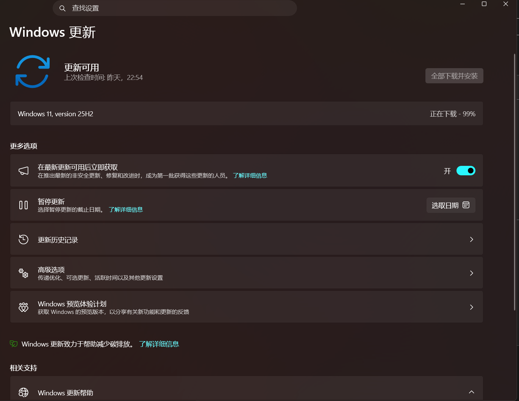Click the search magnifier icon
The height and width of the screenshot is (401, 519).
[x=63, y=8]
